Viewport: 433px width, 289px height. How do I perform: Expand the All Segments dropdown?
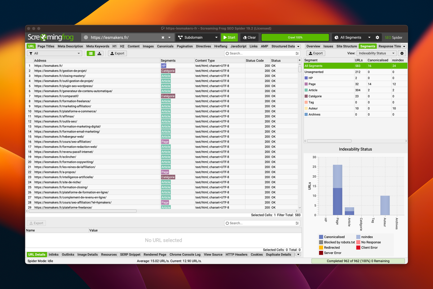[353, 38]
